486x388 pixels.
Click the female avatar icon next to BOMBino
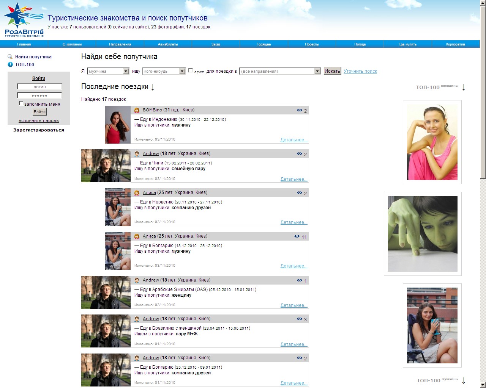tap(137, 110)
